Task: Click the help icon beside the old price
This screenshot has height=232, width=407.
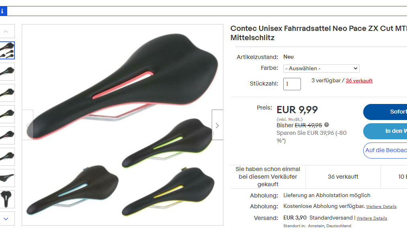Action: pyautogui.click(x=327, y=125)
